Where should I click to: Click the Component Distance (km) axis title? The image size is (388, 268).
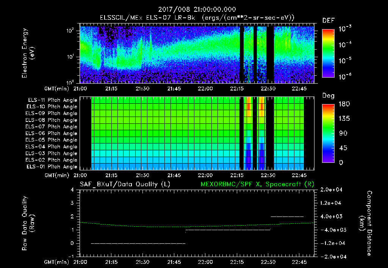pyautogui.click(x=365, y=223)
